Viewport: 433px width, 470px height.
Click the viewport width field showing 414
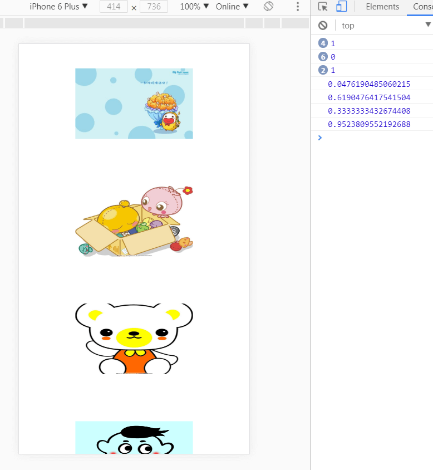pyautogui.click(x=114, y=7)
